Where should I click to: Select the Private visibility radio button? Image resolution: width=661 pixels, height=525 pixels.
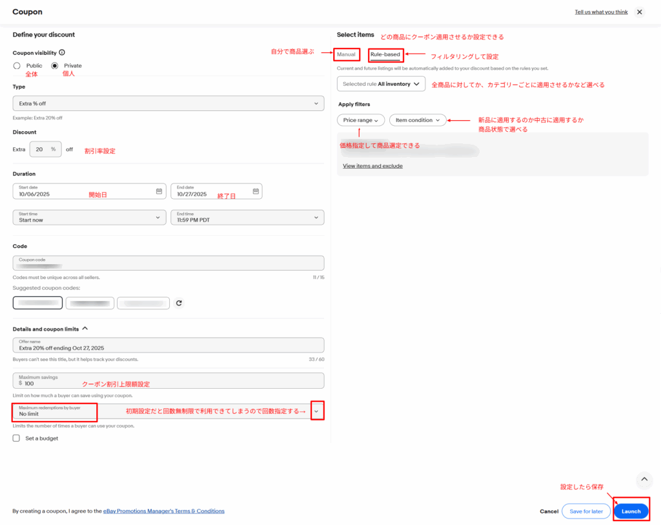click(55, 66)
